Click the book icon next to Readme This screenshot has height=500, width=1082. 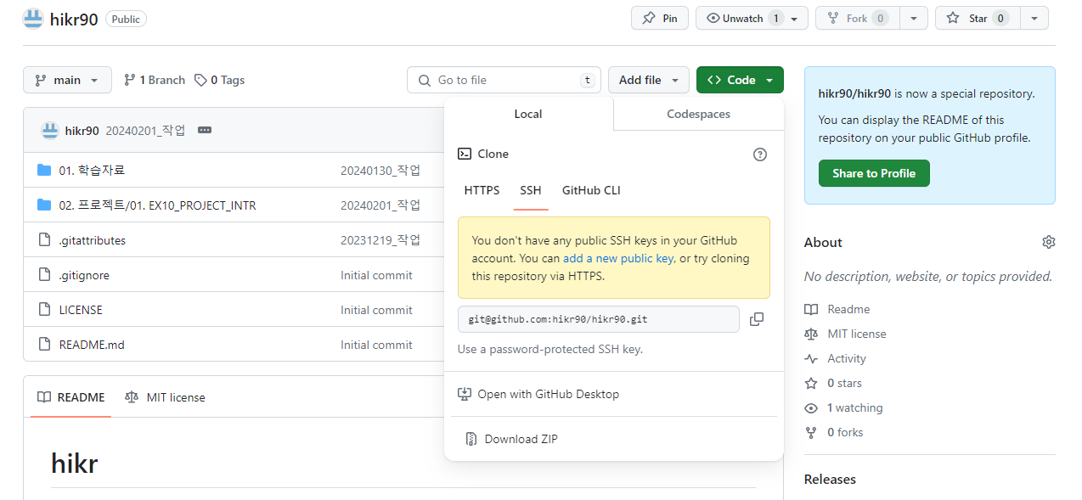click(x=811, y=309)
